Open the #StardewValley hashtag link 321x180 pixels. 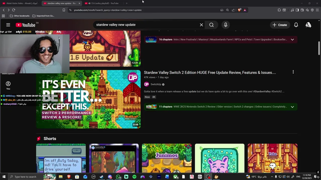tap(262, 91)
